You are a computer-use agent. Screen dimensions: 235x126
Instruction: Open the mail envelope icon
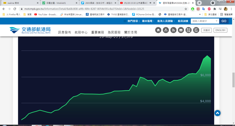click(181, 30)
